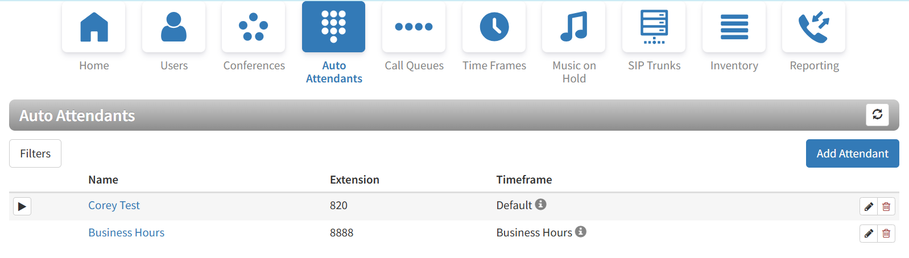909x258 pixels.
Task: Open Time Frames clock icon
Action: (x=494, y=27)
